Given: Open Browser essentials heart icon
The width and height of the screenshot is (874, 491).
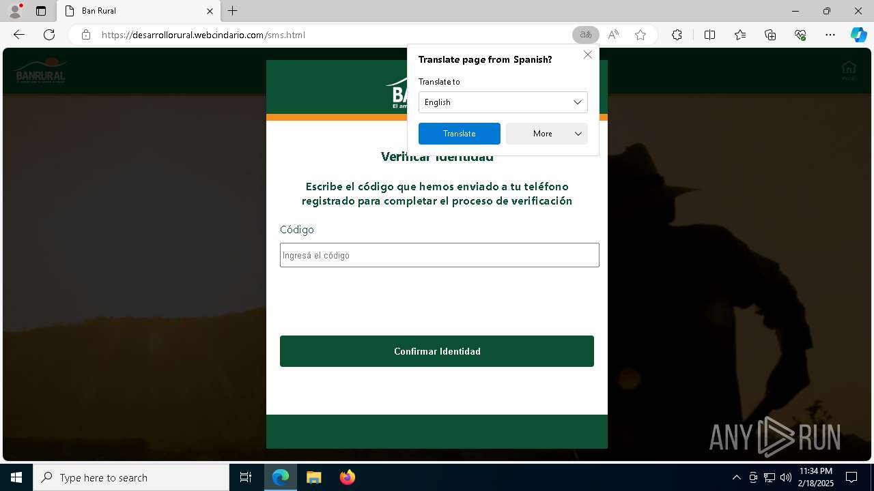Looking at the screenshot, I should [800, 35].
